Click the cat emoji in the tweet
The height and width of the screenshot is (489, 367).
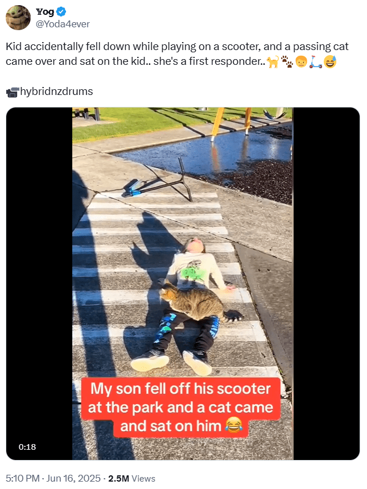click(273, 61)
